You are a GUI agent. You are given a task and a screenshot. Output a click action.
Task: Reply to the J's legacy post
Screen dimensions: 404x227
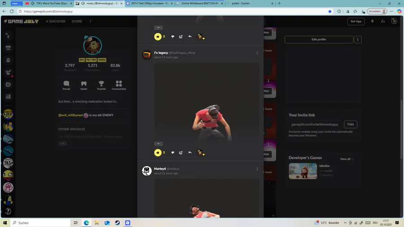(x=190, y=153)
